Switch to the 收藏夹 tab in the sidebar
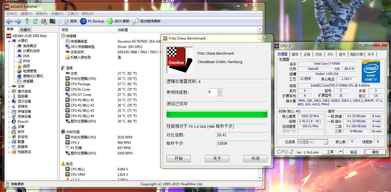Viewport: 391px width, 192px height. click(25, 29)
